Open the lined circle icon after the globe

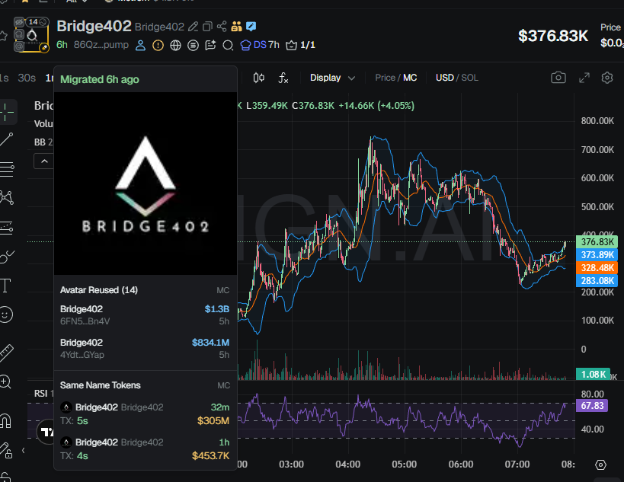(x=193, y=46)
